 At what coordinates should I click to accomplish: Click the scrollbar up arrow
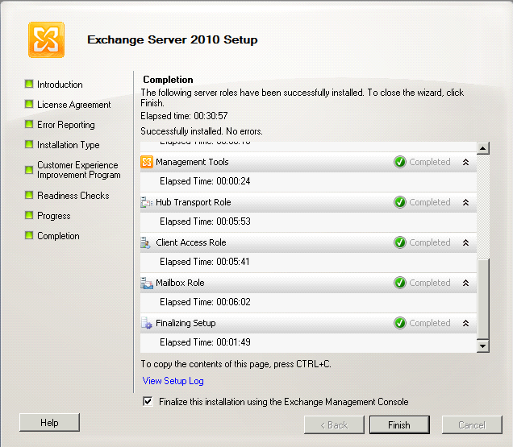(x=483, y=148)
